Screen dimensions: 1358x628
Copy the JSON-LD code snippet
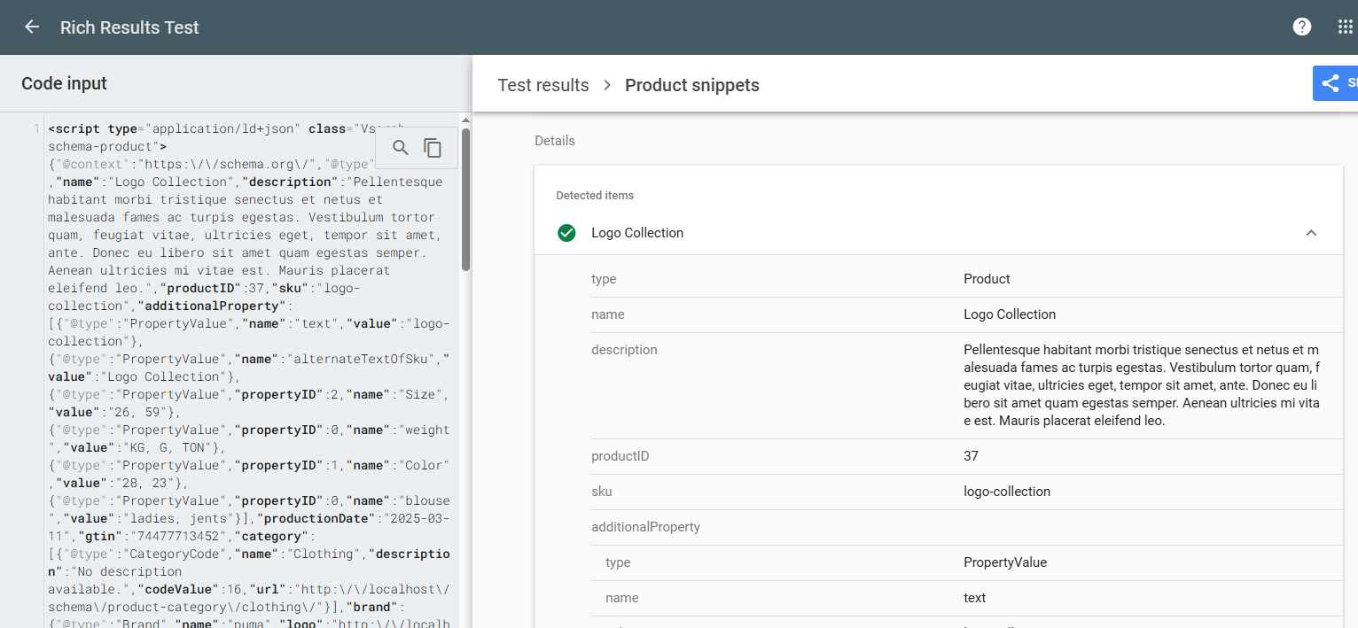(432, 148)
